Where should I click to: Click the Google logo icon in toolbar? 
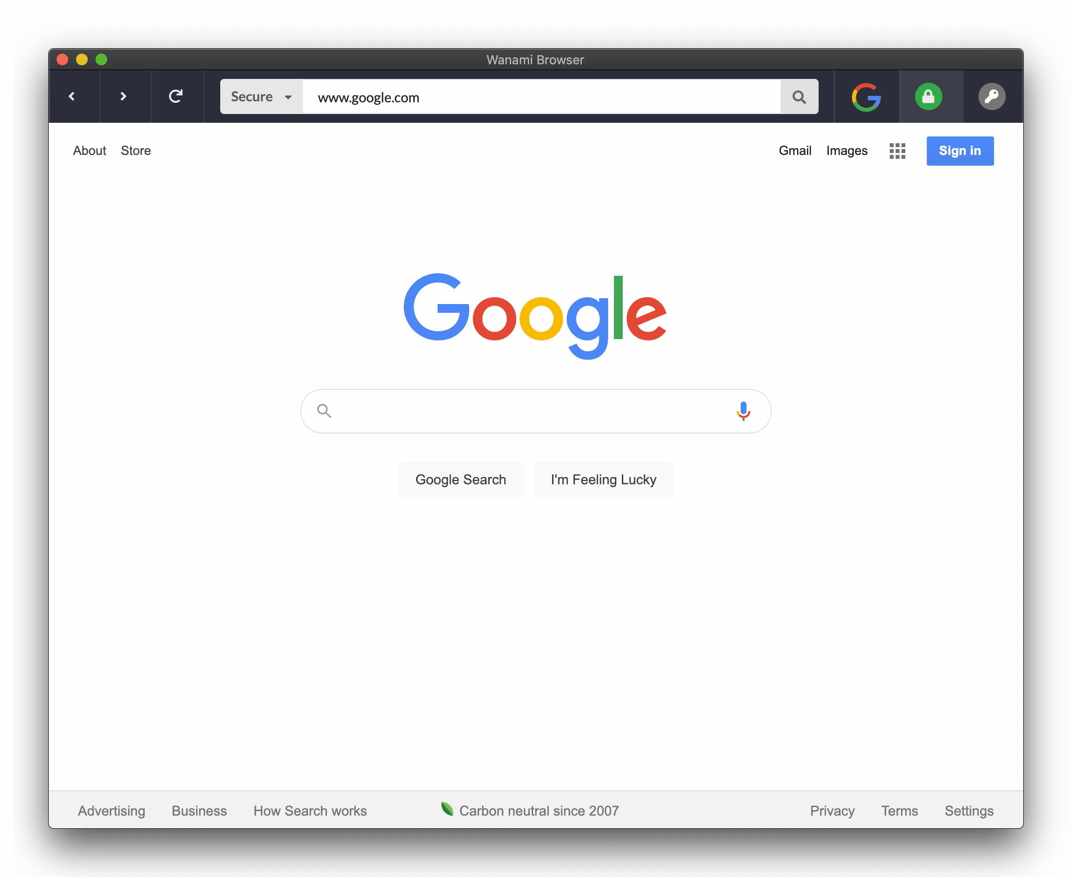[x=865, y=97]
